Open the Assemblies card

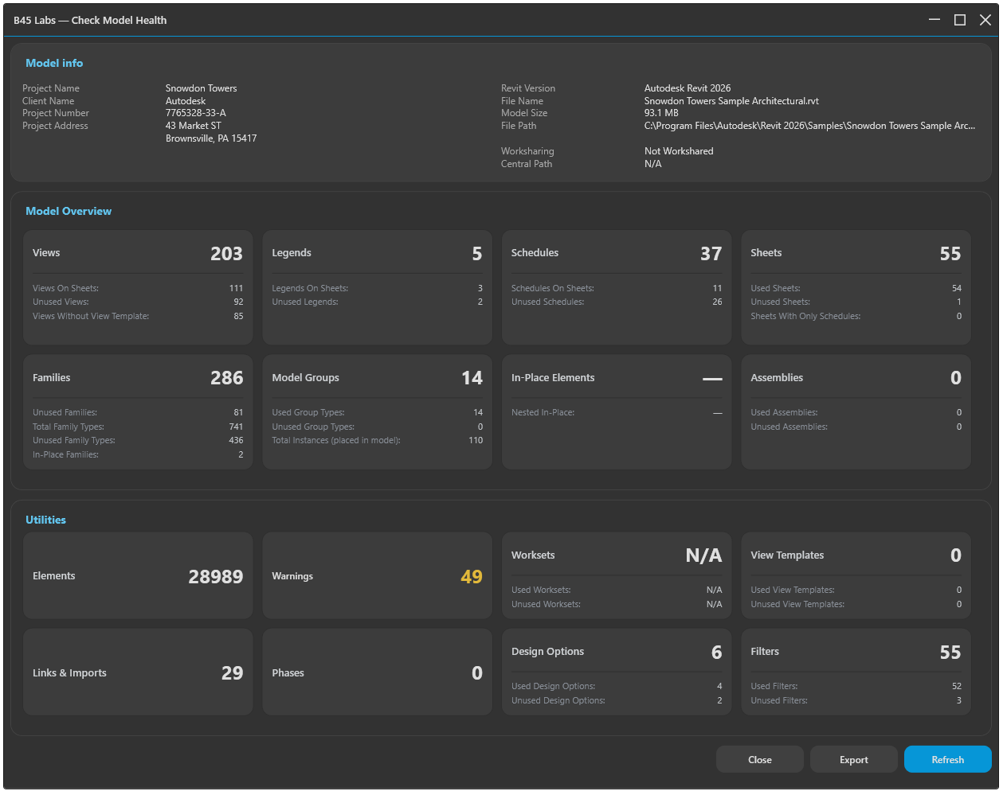click(x=856, y=411)
